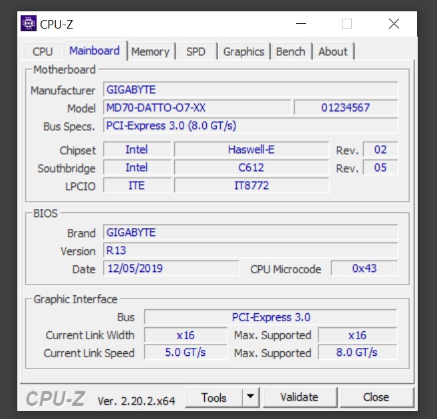Image resolution: width=437 pixels, height=419 pixels.
Task: Click the Tools button
Action: [x=214, y=398]
